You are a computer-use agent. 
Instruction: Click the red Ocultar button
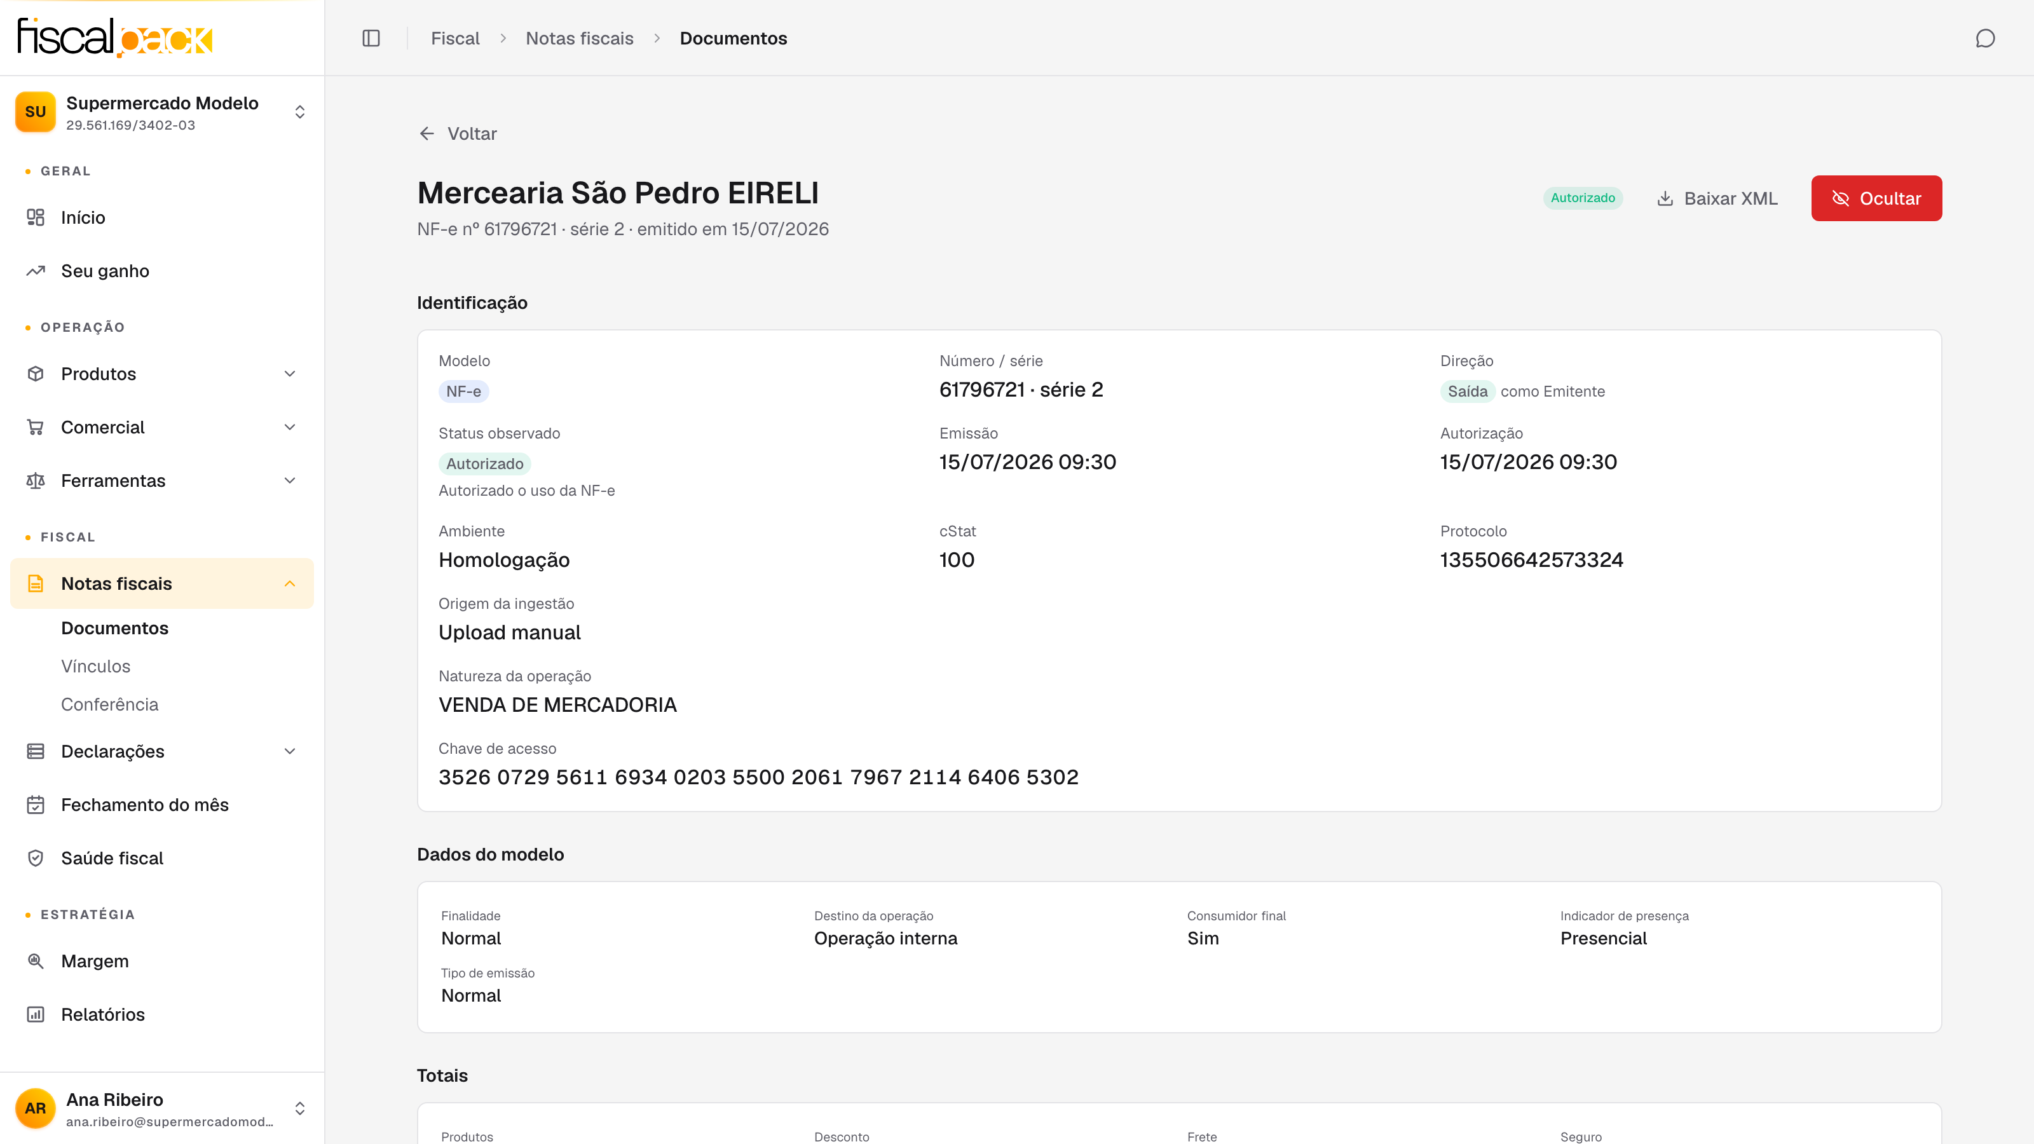(1876, 198)
